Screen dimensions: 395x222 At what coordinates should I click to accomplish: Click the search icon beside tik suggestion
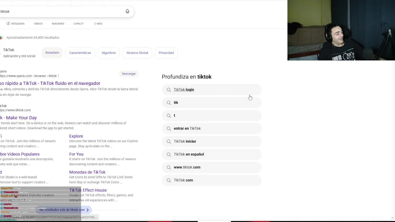pos(169,103)
